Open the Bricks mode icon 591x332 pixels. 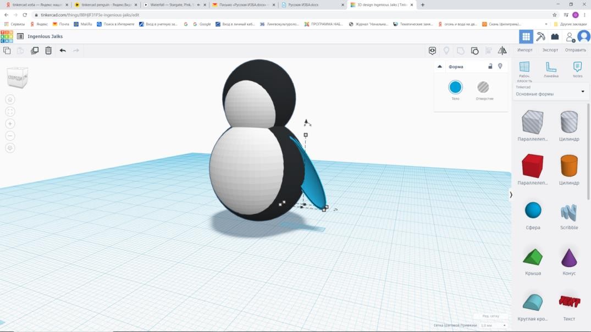pos(555,37)
